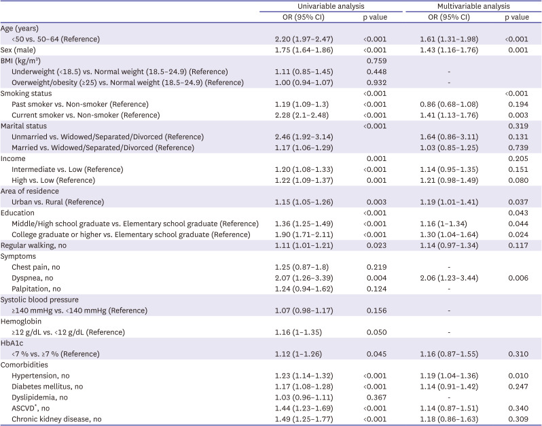Click the Hemoglobin row heading
This screenshot has width=542, height=426.
[22, 321]
